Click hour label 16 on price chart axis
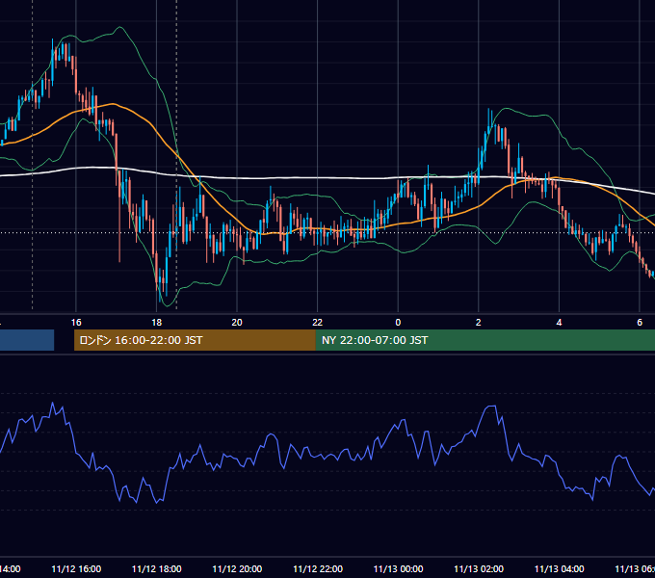 (76, 323)
